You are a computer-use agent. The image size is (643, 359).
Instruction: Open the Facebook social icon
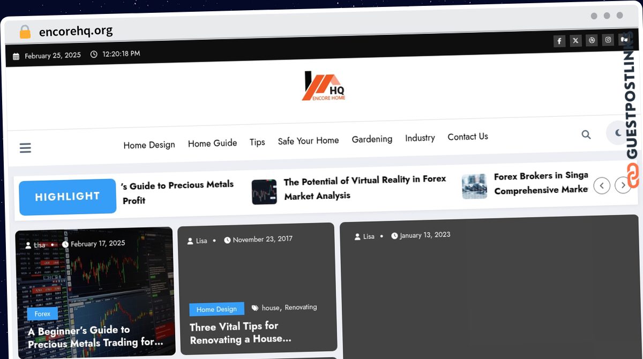click(559, 41)
